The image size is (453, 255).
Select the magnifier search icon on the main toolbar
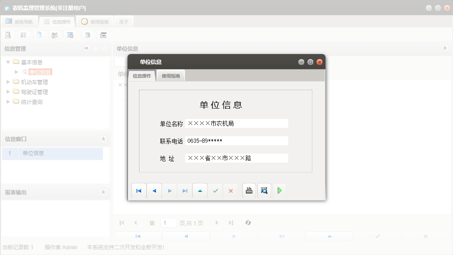(x=8, y=35)
